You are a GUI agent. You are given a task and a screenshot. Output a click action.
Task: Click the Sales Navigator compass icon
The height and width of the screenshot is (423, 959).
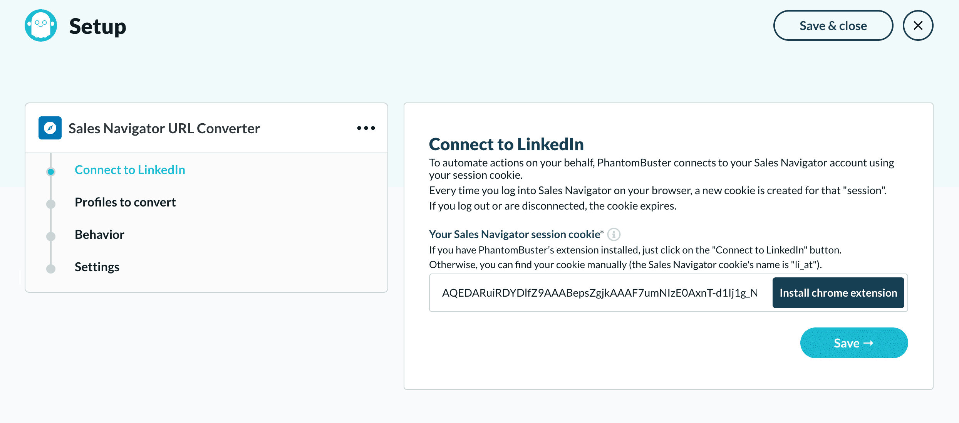pos(50,128)
